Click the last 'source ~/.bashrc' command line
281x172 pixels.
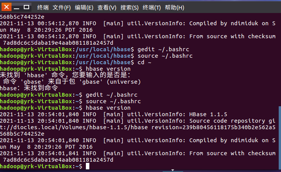[x=113, y=101]
